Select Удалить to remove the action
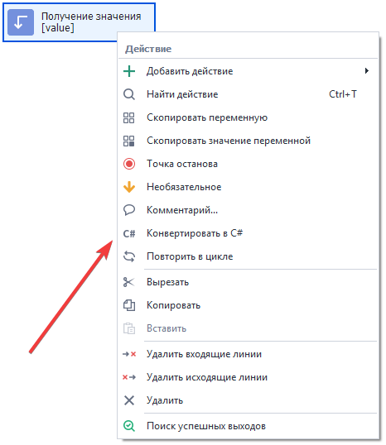The height and width of the screenshot is (445, 386). pyautogui.click(x=248, y=400)
